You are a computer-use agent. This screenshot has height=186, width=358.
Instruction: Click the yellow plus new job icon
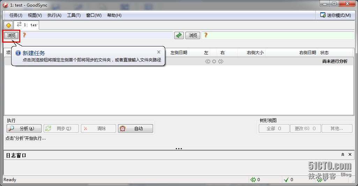[8, 25]
